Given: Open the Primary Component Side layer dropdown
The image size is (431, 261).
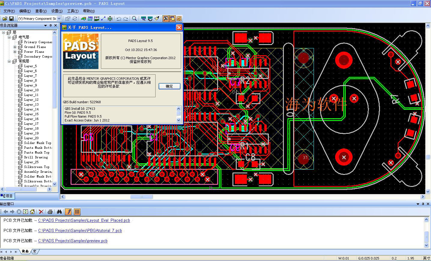Looking at the screenshot, I should 59,19.
